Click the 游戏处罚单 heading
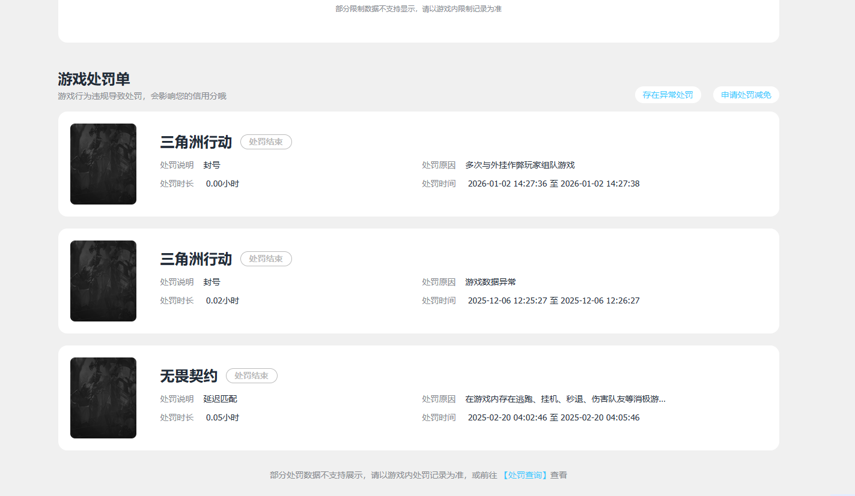The image size is (855, 496). point(94,79)
